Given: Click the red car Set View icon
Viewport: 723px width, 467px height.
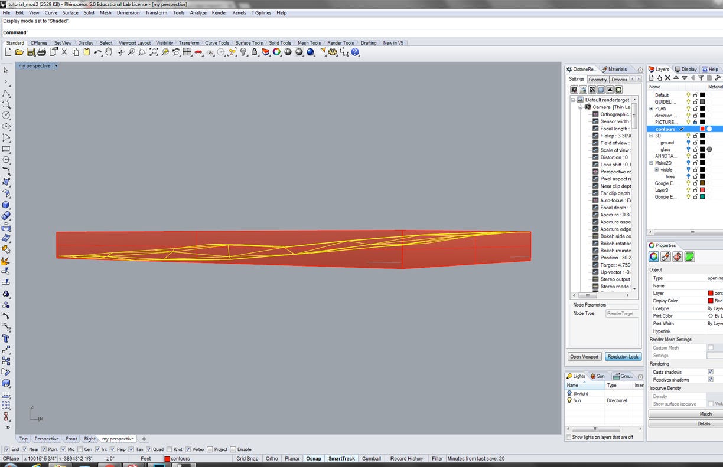Looking at the screenshot, I should pyautogui.click(x=198, y=52).
